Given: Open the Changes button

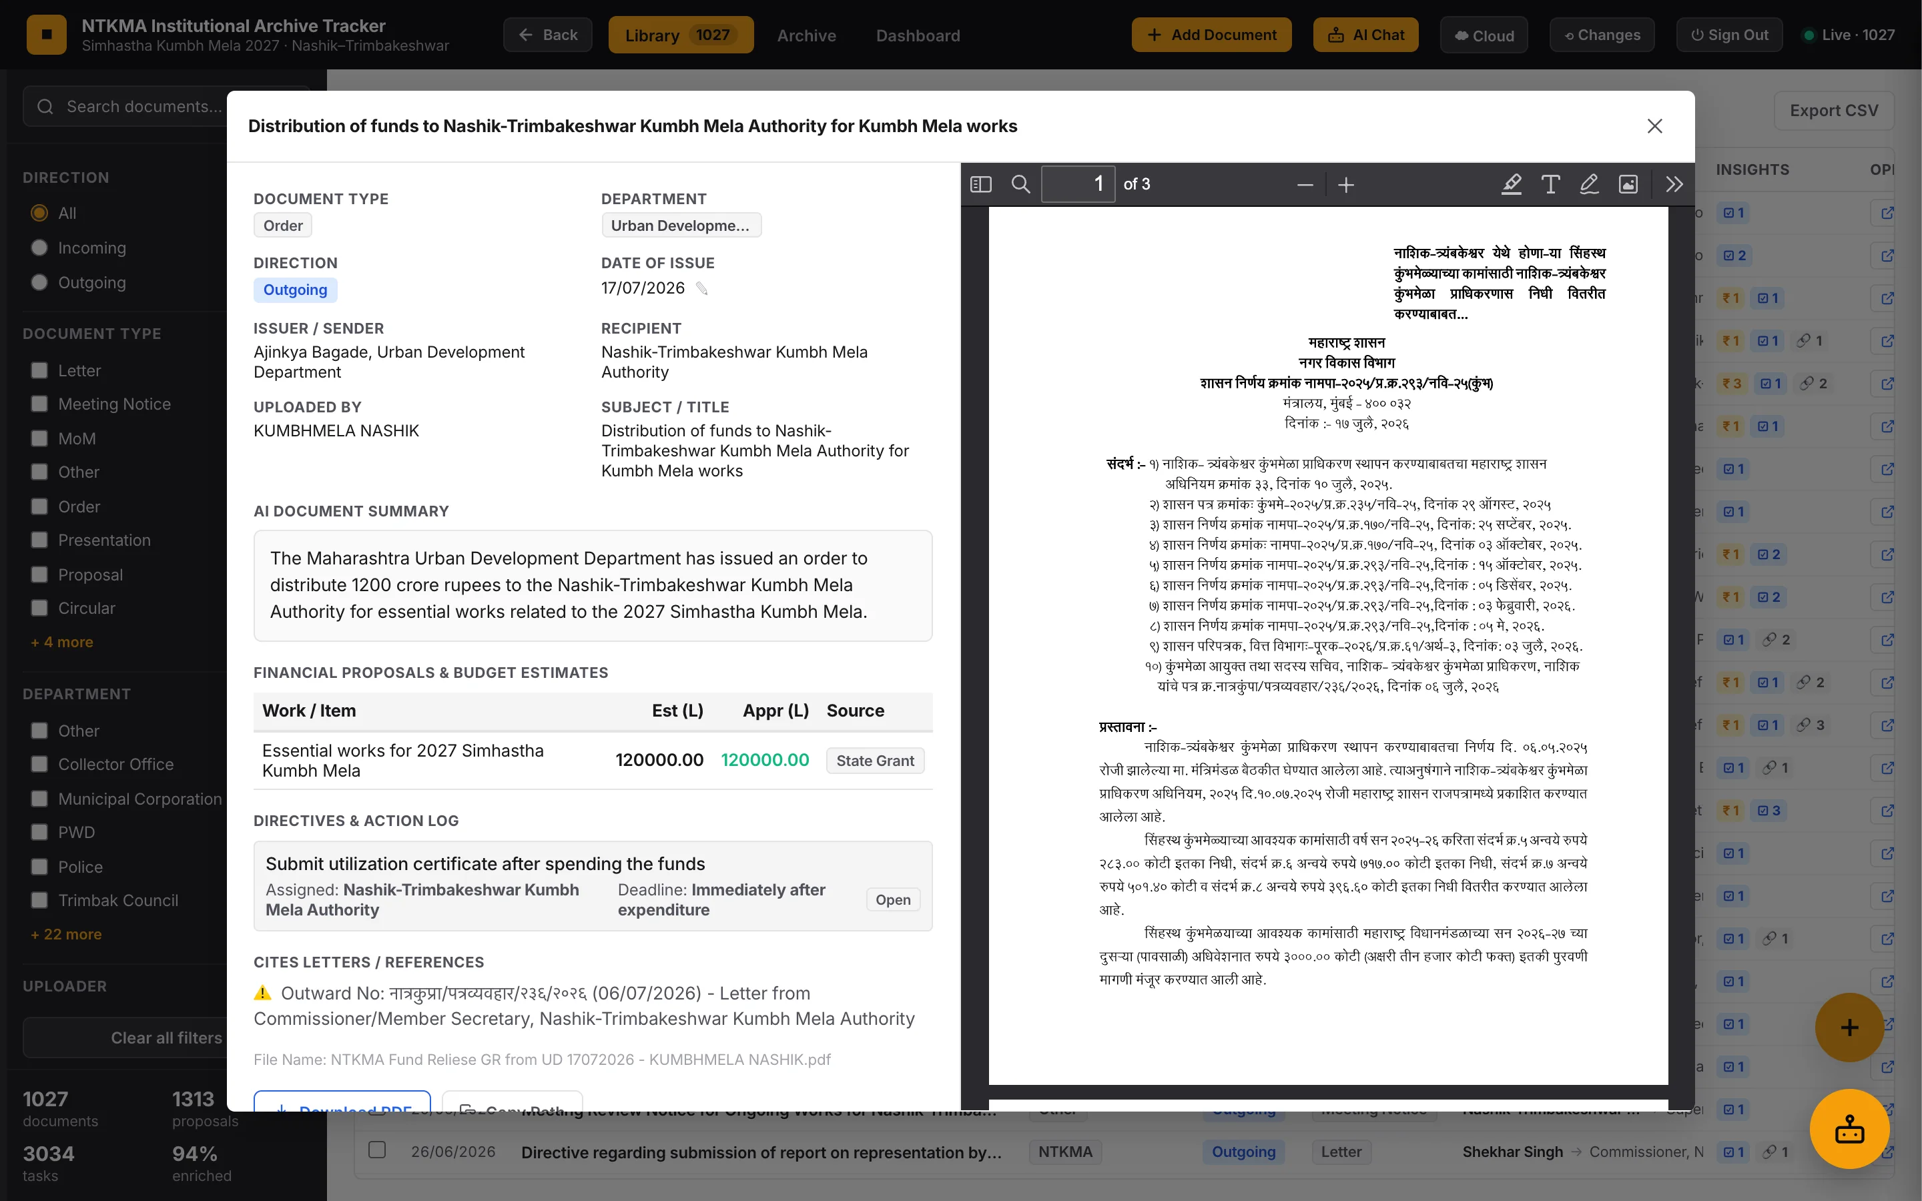Looking at the screenshot, I should pos(1602,35).
